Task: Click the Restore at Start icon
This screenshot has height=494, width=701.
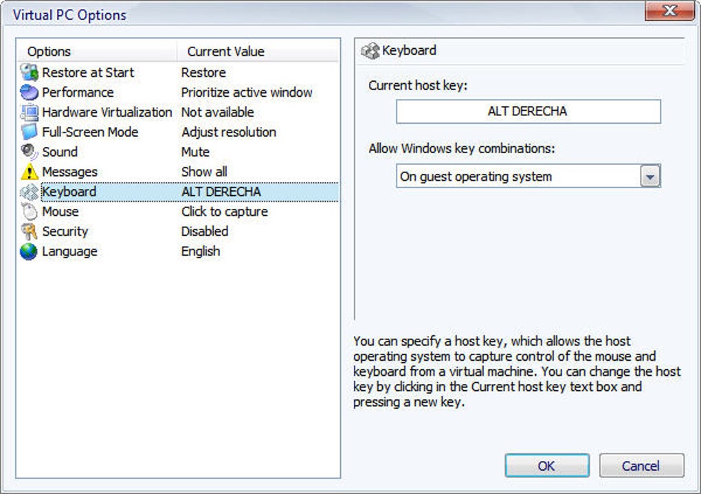Action: [29, 72]
